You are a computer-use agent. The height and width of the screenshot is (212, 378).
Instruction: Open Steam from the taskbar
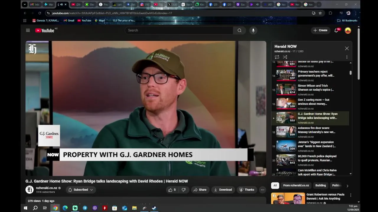coord(154,208)
